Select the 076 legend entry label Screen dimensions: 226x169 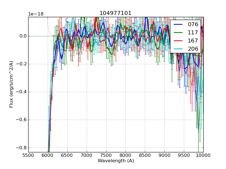click(x=193, y=25)
